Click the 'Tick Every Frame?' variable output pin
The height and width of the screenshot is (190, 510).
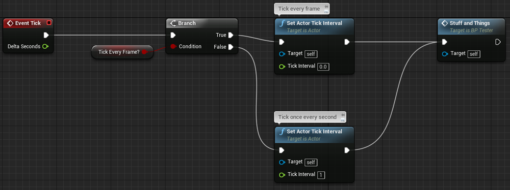(144, 51)
